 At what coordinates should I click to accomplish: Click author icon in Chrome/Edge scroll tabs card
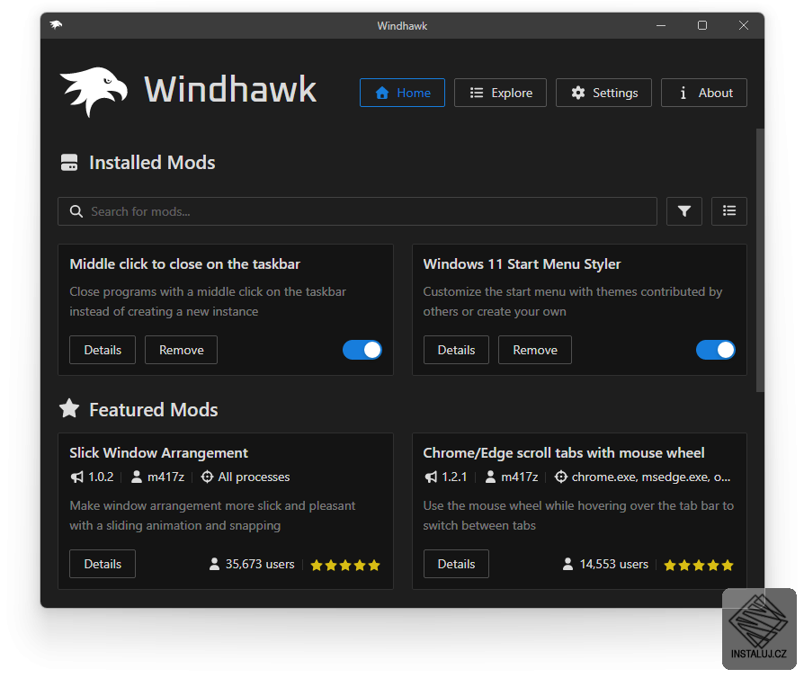coord(490,477)
